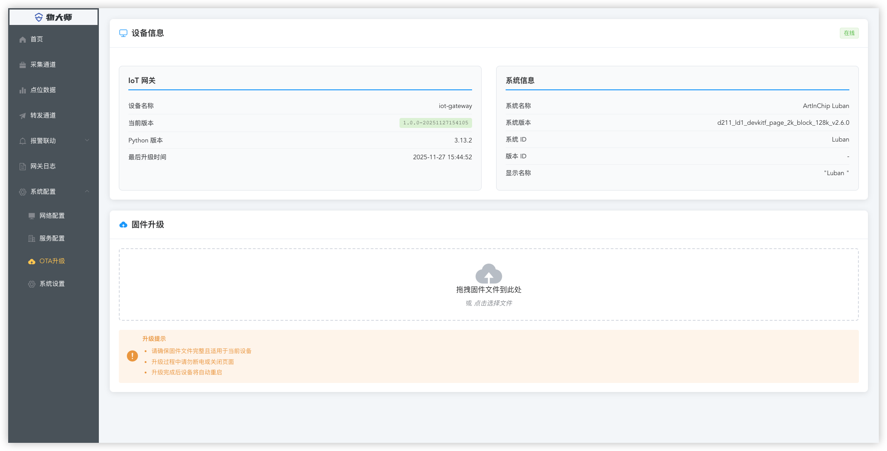The height and width of the screenshot is (451, 887).
Task: Click the cloud upload icon in drop zone
Action: pyautogui.click(x=488, y=274)
